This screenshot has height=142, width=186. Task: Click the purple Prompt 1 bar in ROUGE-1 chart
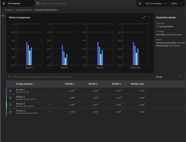pos(27,54)
